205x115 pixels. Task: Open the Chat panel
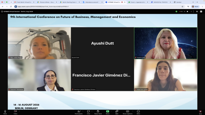[88, 112]
